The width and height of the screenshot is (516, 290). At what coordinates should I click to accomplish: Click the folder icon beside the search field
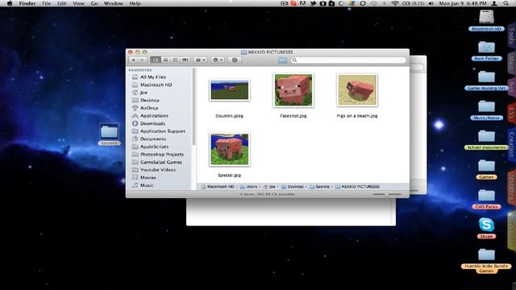(283, 60)
